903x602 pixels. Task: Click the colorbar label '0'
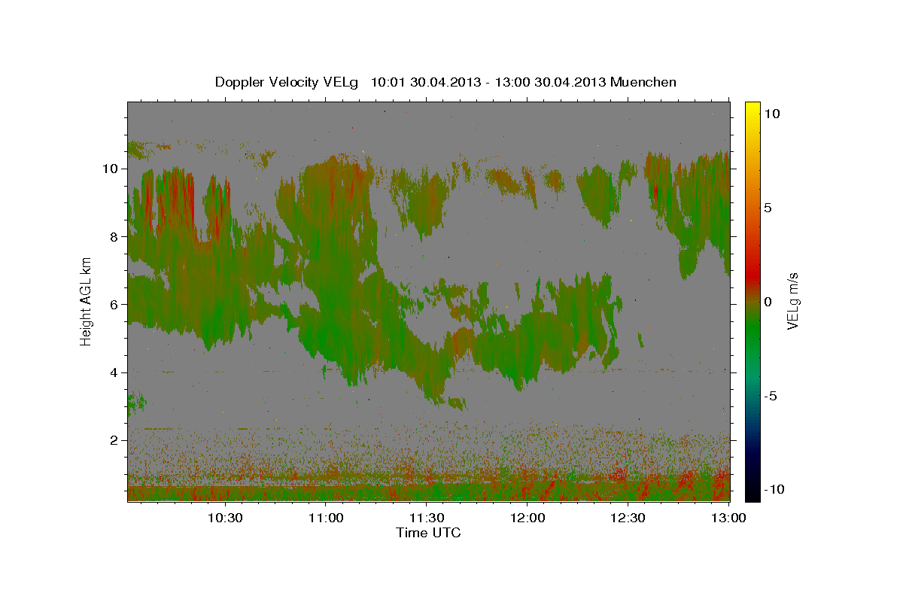[768, 302]
